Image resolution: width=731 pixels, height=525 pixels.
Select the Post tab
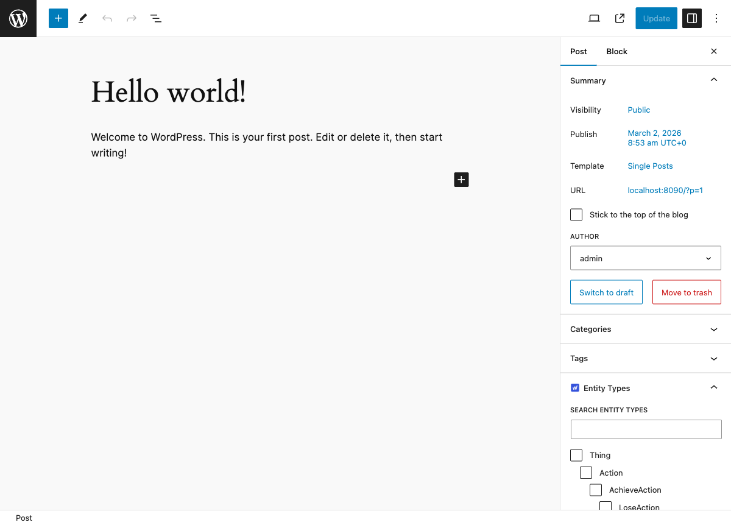[578, 51]
